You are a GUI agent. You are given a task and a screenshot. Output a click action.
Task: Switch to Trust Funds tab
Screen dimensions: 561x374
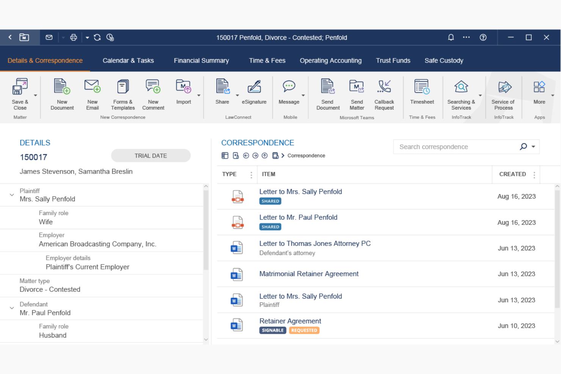393,61
